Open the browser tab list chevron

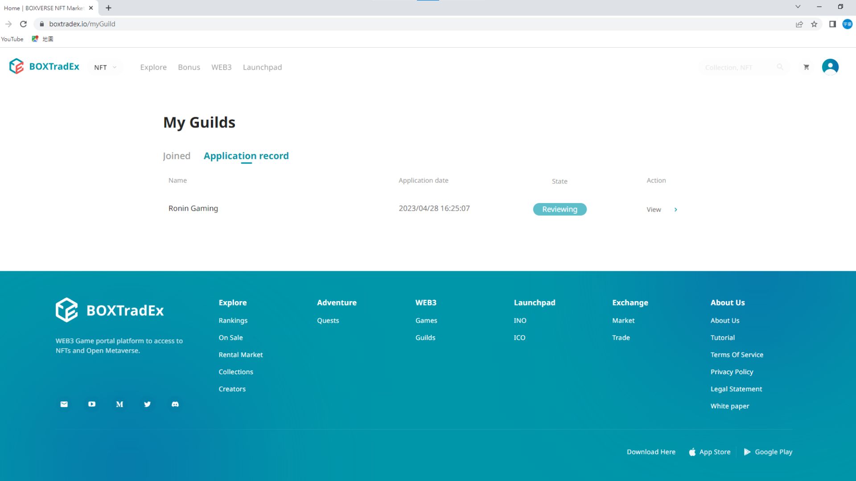[798, 7]
